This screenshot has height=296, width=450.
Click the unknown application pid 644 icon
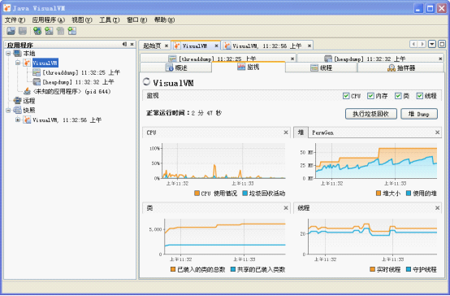click(27, 91)
